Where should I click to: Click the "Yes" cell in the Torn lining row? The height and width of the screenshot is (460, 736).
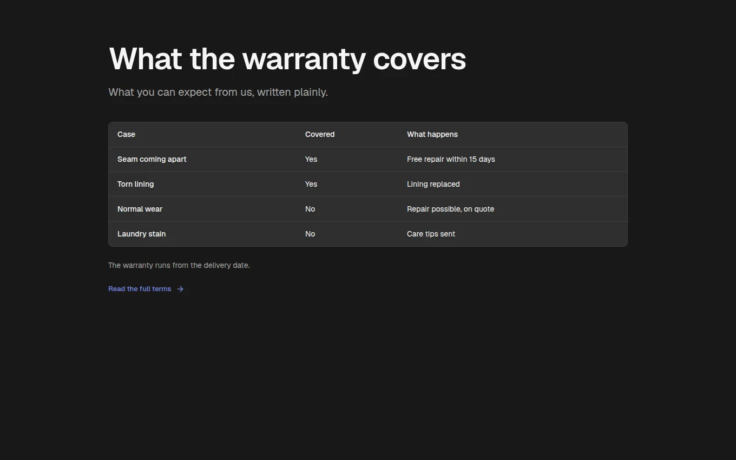pos(347,184)
